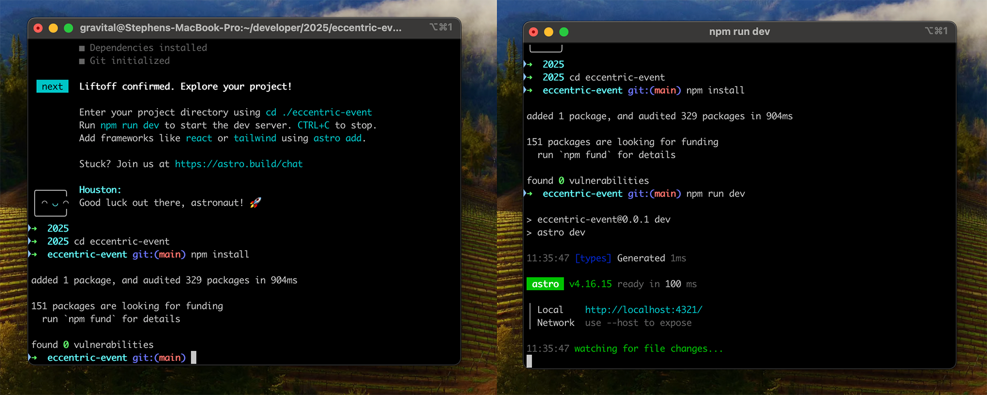Screen dimensions: 987x395
Task: Click the astro dev output line
Action: (556, 232)
